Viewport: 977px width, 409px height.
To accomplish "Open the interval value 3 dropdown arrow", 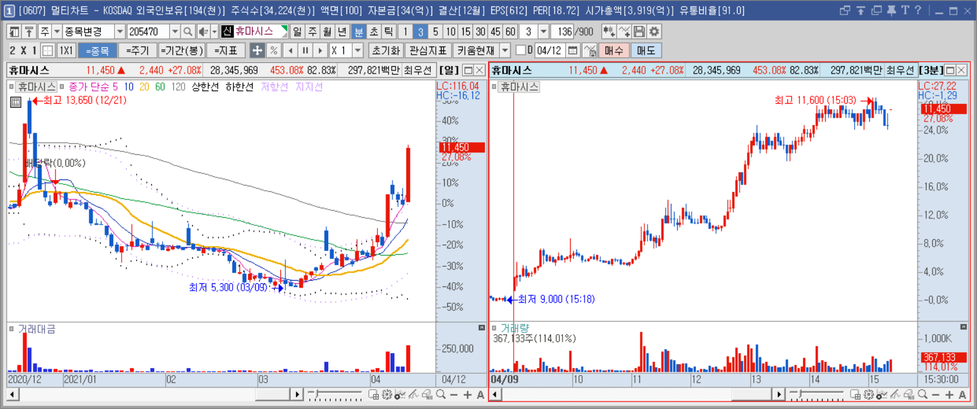I will (x=544, y=31).
